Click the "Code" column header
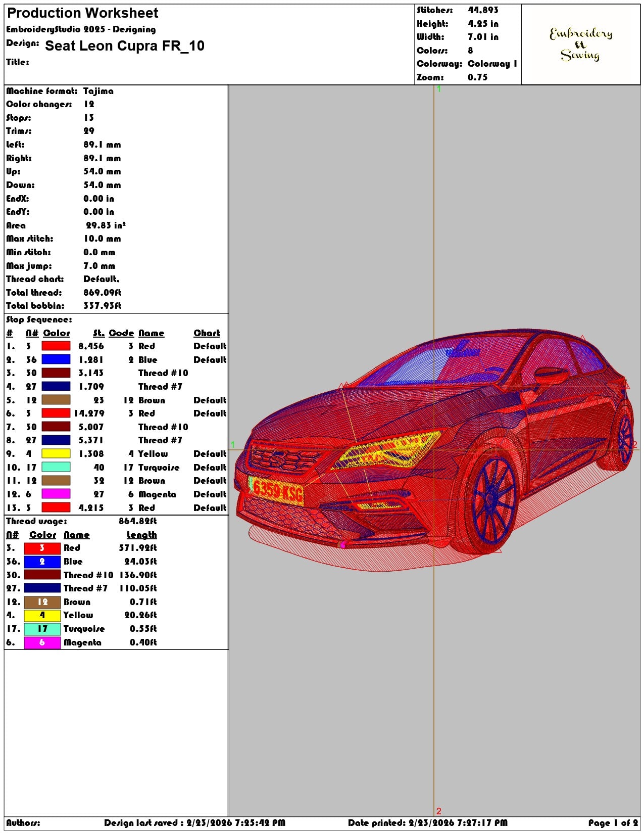Viewport: 644px width, 834px height. click(x=121, y=333)
